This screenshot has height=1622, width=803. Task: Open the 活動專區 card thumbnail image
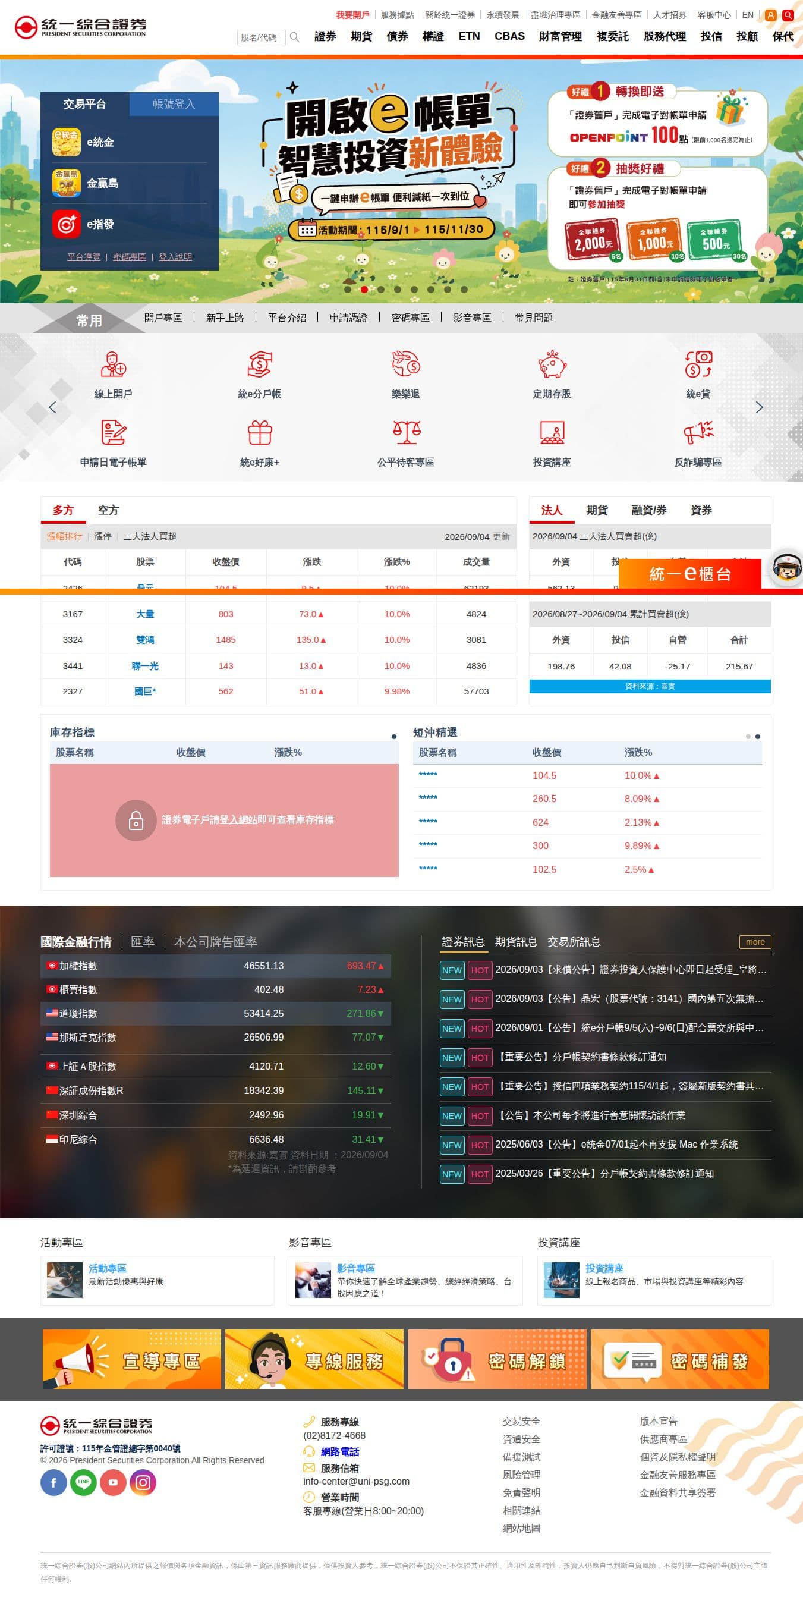[64, 1280]
